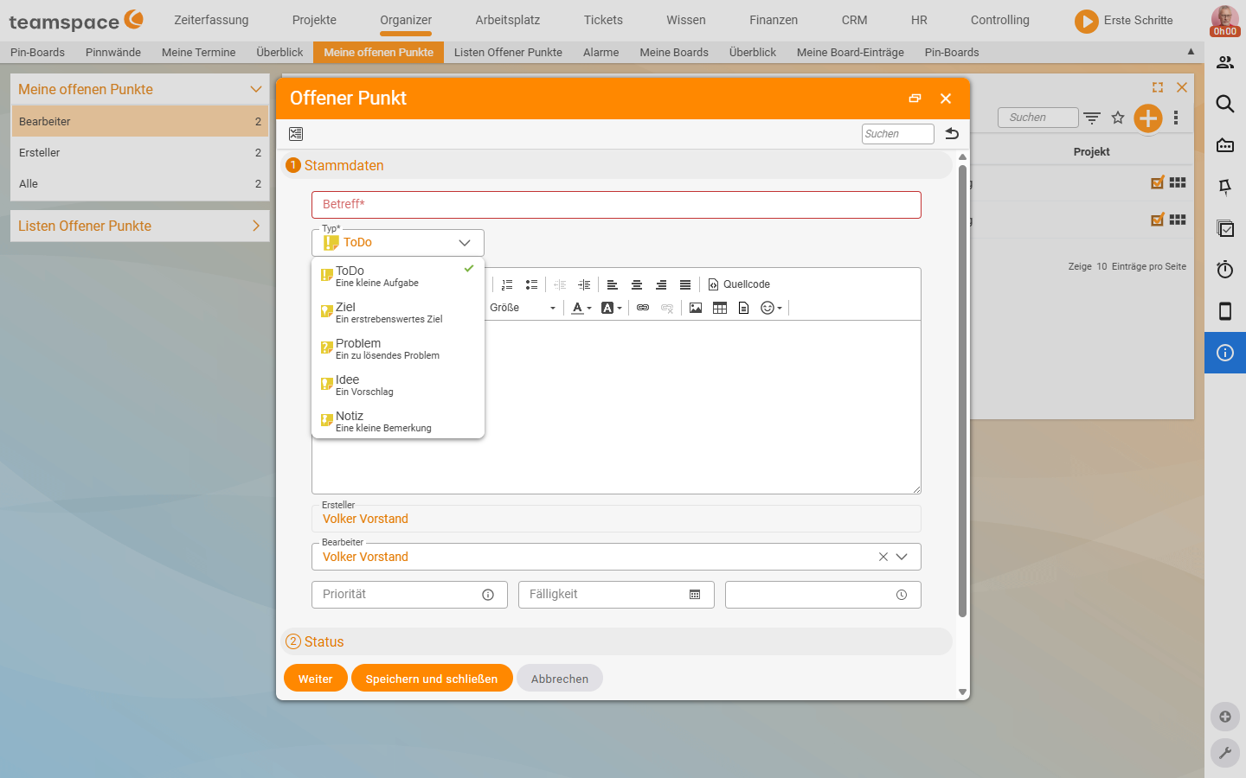Select the Alle filter row
Image resolution: width=1246 pixels, height=778 pixels.
tap(140, 183)
